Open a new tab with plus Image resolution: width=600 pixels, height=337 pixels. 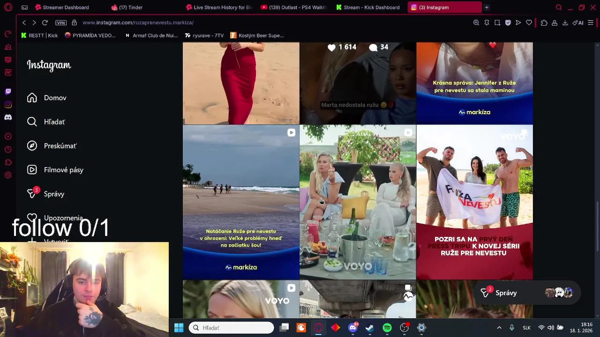[487, 7]
